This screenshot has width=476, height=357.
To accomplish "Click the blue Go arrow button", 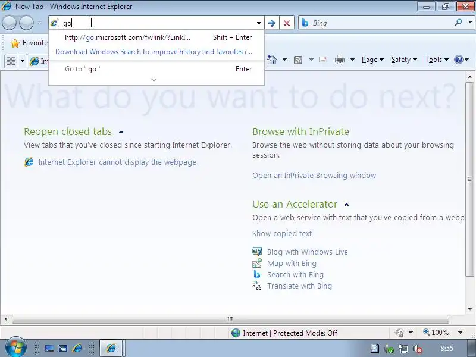I will (x=272, y=23).
